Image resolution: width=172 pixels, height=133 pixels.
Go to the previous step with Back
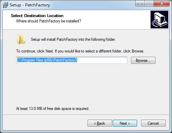click(x=100, y=123)
